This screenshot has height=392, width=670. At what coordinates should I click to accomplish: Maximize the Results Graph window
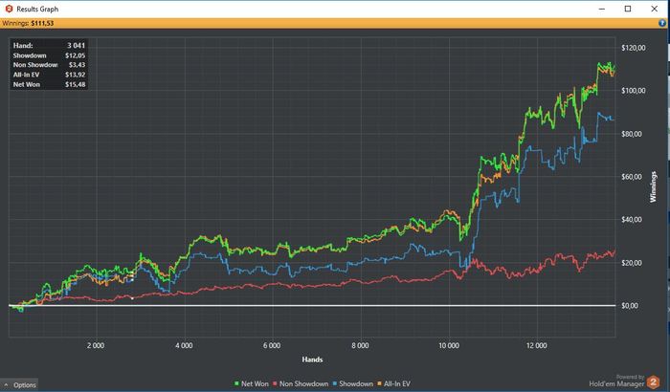pos(628,9)
